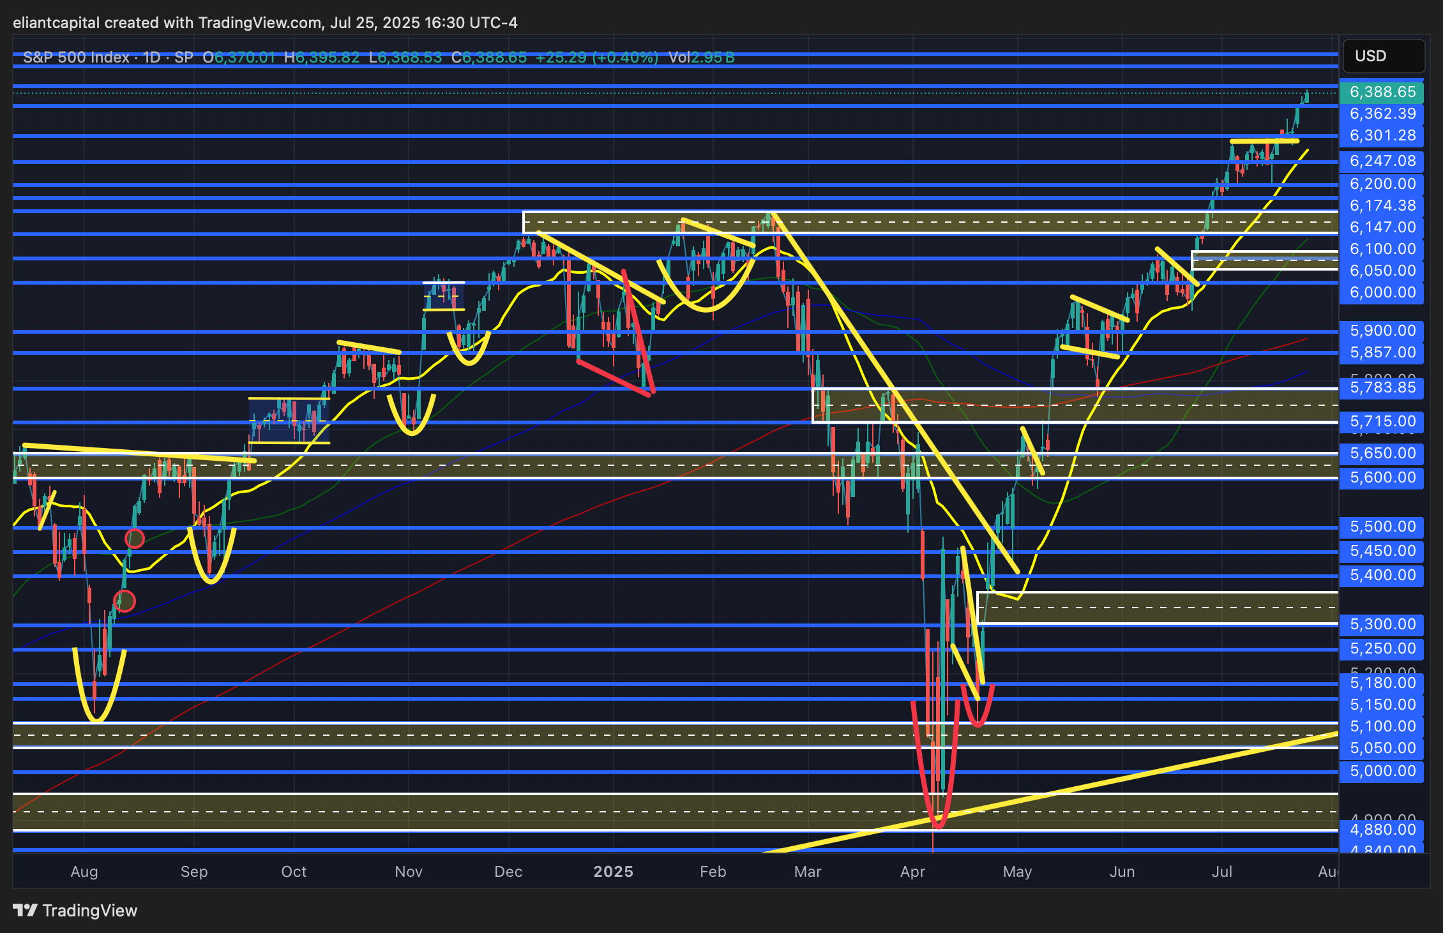Screen dimensions: 1443x933
Task: Select the Jul label on time axis
Action: 1221,872
